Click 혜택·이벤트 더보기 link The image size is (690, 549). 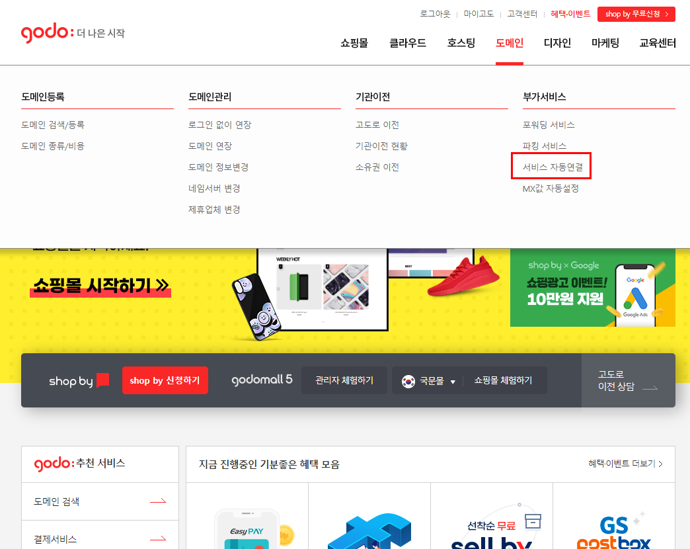625,464
